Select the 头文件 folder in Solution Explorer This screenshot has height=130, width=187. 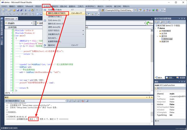pyautogui.click(x=163, y=34)
